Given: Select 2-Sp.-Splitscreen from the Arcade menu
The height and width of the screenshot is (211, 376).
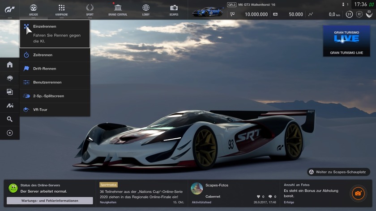Looking at the screenshot, I should [x=55, y=96].
